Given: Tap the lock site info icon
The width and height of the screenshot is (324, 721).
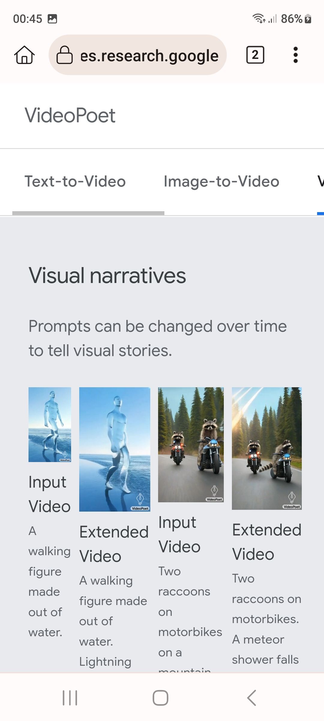Looking at the screenshot, I should pos(64,55).
